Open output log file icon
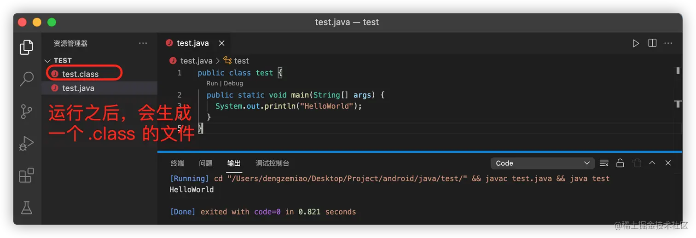 [637, 163]
